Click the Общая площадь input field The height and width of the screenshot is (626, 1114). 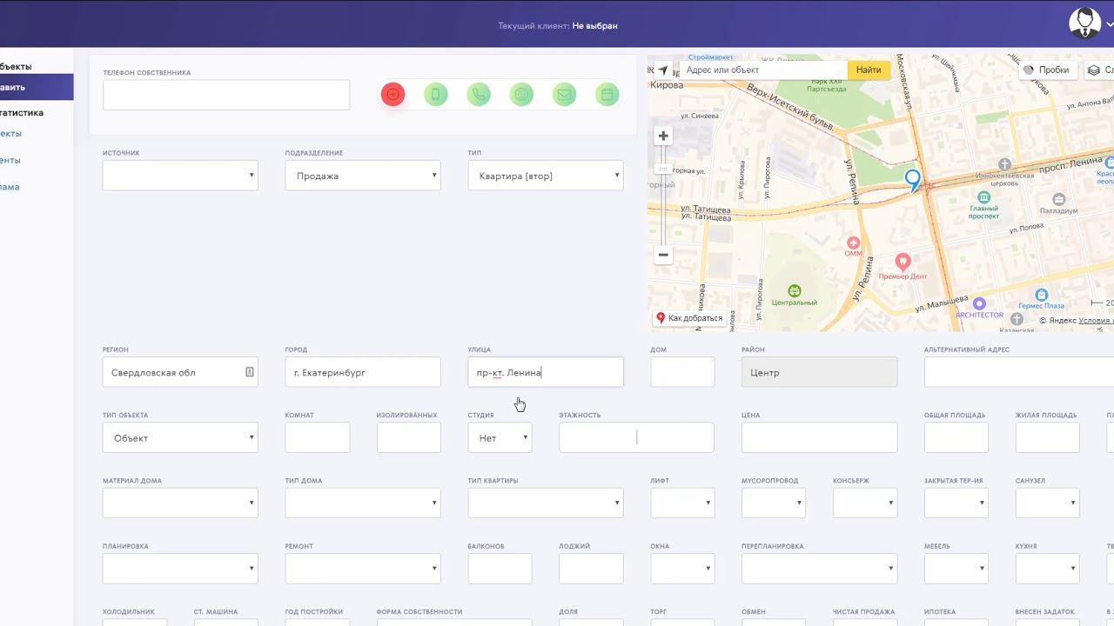[x=956, y=437]
